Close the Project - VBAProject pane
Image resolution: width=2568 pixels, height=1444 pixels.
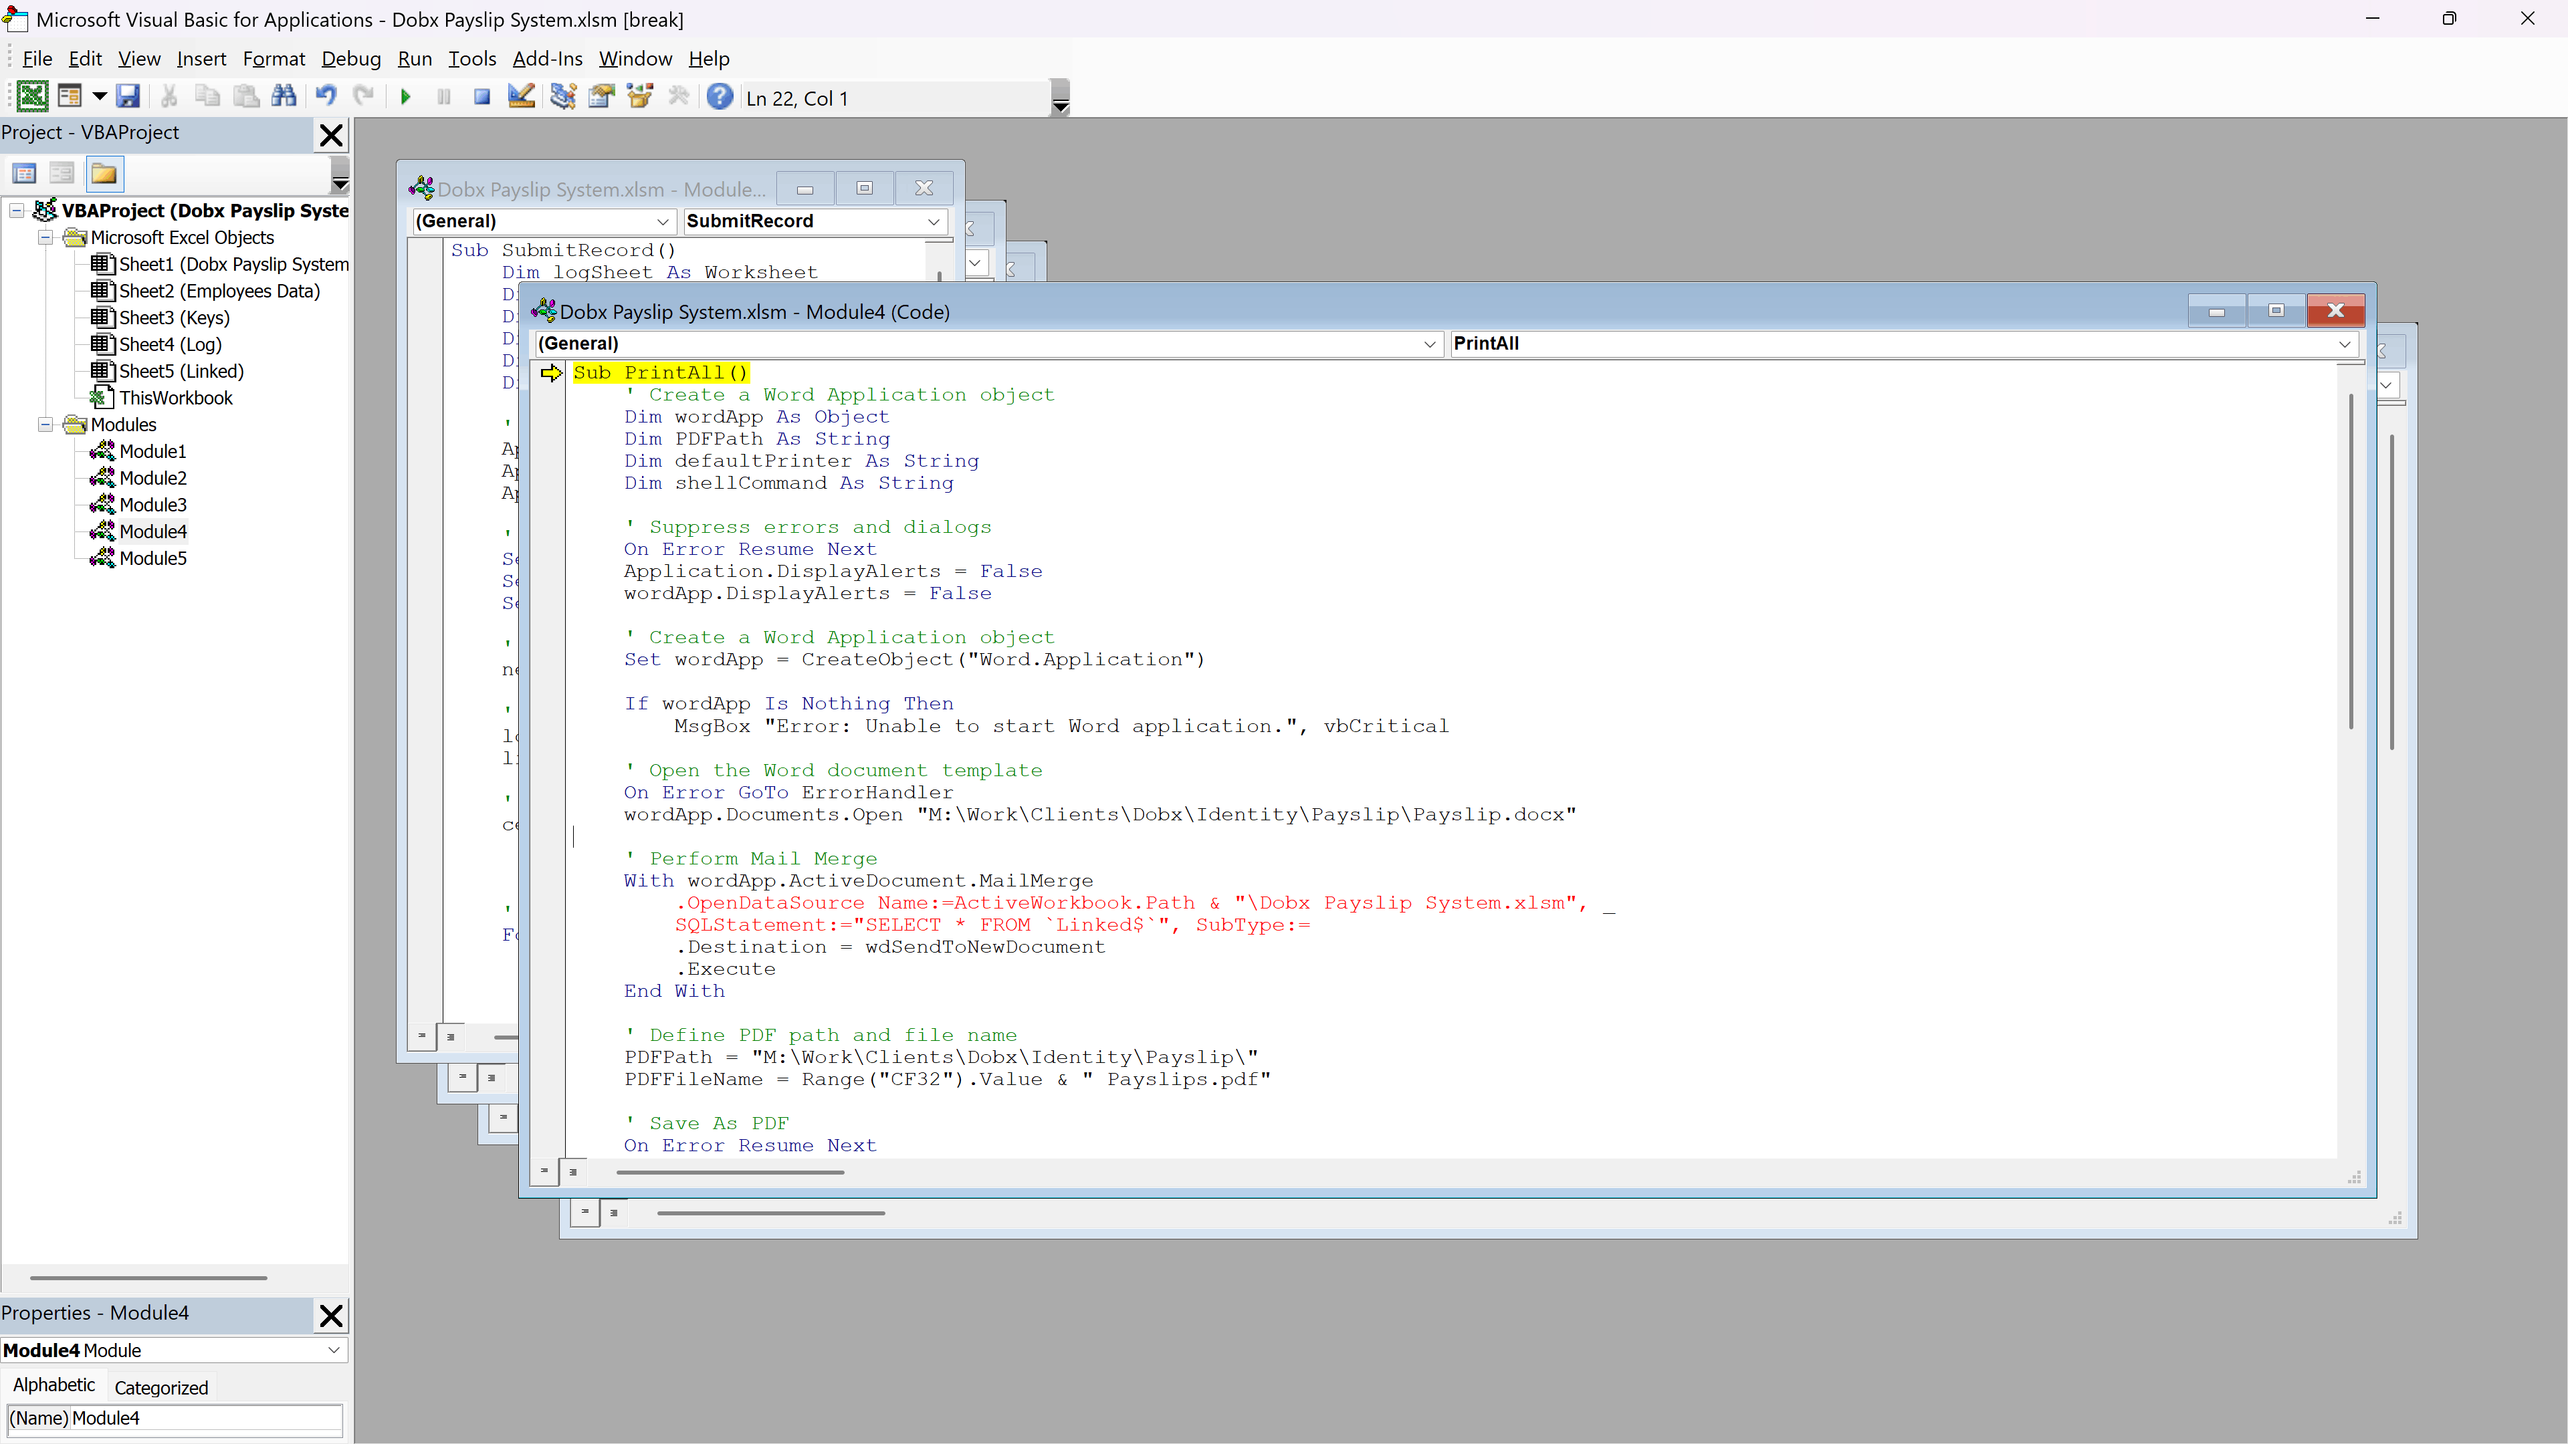331,134
